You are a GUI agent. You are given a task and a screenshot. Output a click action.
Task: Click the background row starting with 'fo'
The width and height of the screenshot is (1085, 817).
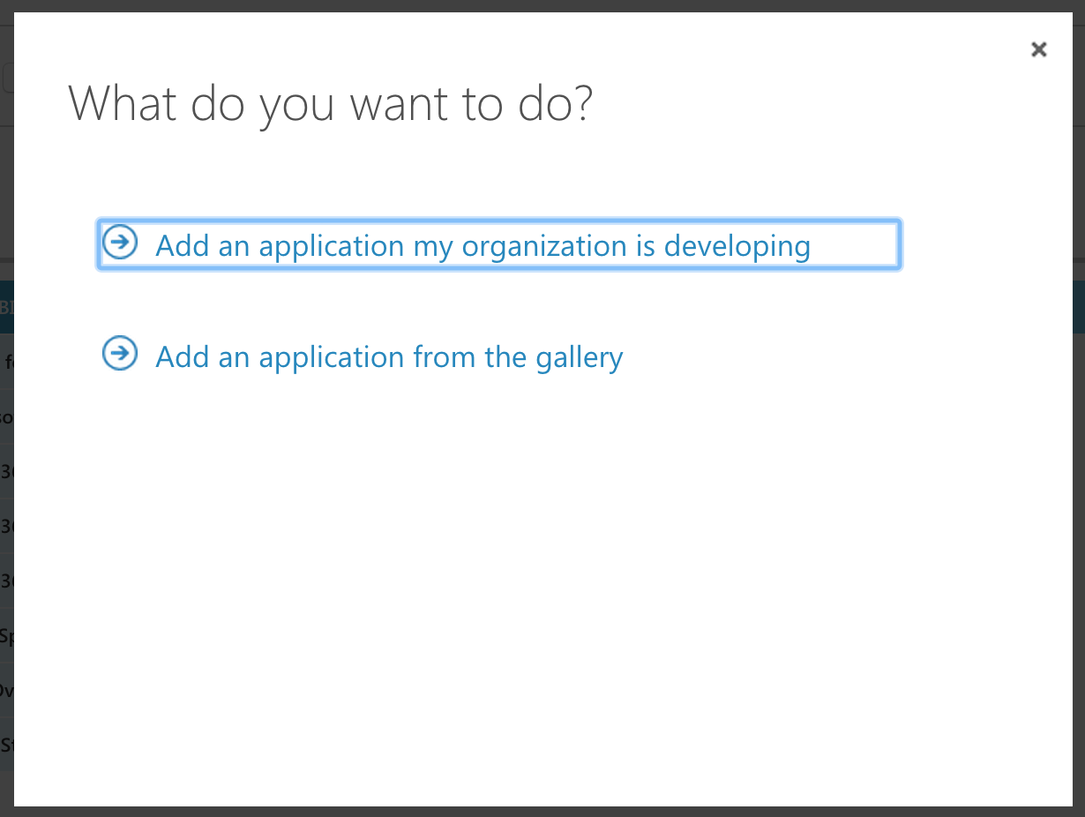[6, 361]
